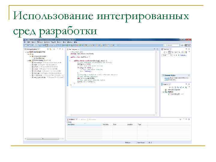
Task: Click the Writable status bar entry
Action: click(127, 142)
